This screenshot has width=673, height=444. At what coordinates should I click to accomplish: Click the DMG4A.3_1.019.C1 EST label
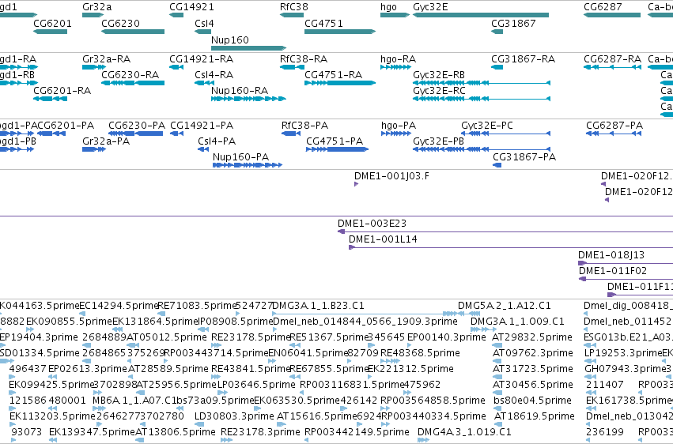(x=464, y=432)
